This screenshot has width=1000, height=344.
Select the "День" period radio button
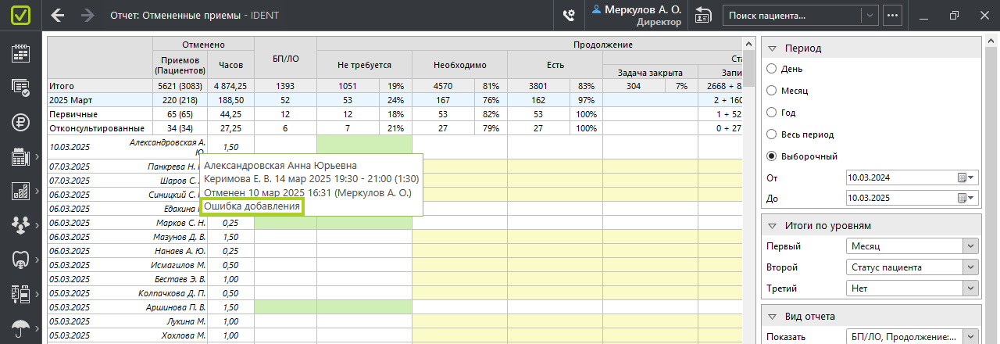[x=772, y=69]
